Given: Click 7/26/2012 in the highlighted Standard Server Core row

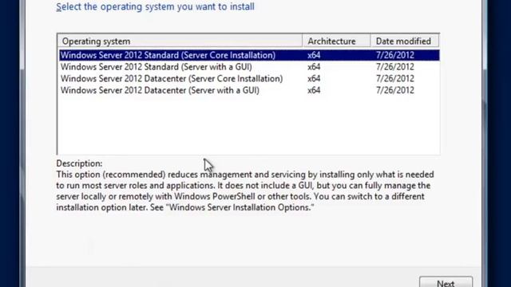Looking at the screenshot, I should [395, 55].
